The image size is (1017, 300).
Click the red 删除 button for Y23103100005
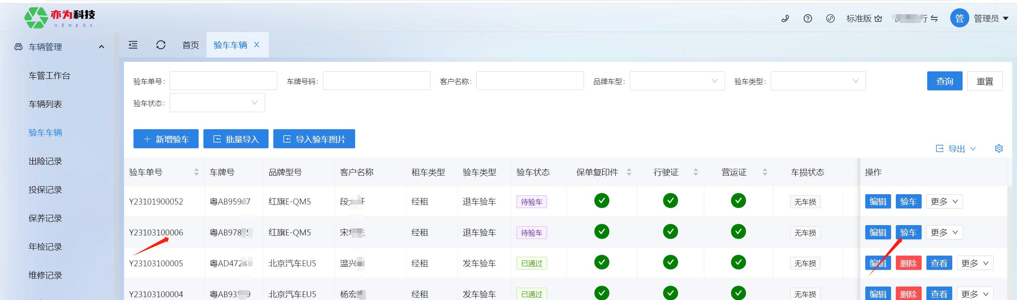[x=908, y=263]
